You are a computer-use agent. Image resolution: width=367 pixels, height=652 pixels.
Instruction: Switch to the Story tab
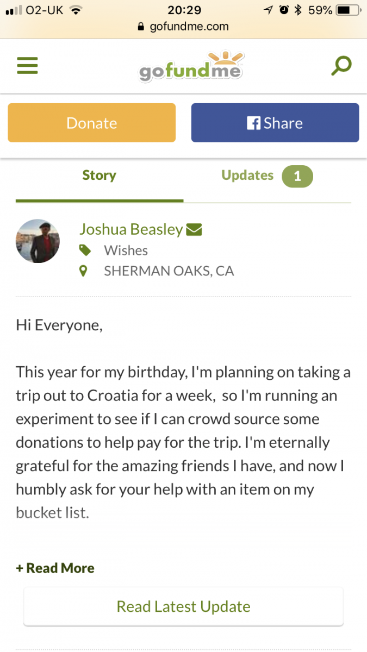pyautogui.click(x=99, y=175)
